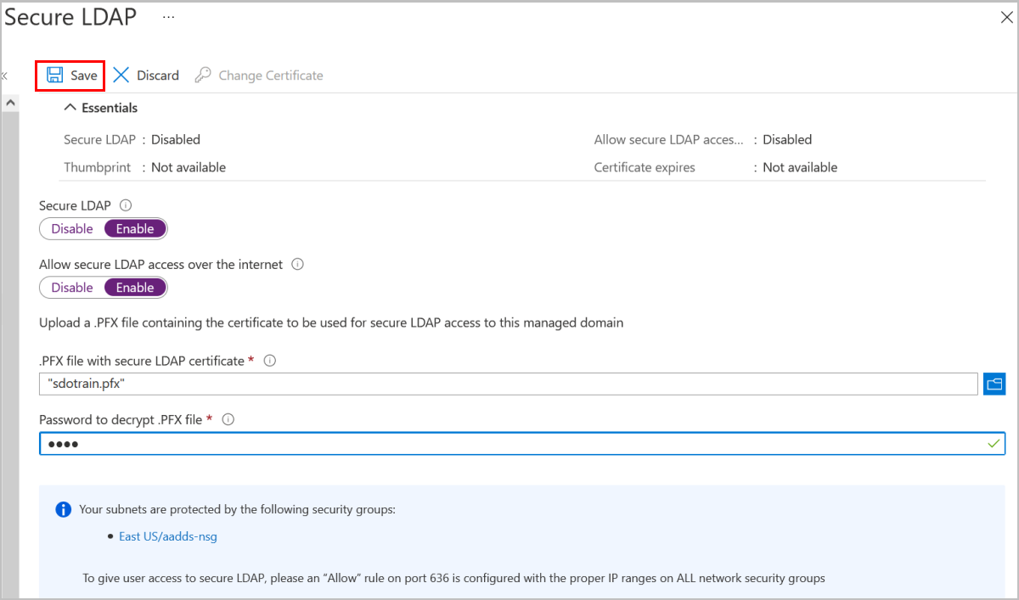Click the Allow secure LDAP access 'Disabled' value
This screenshot has height=600, width=1019.
click(x=787, y=139)
